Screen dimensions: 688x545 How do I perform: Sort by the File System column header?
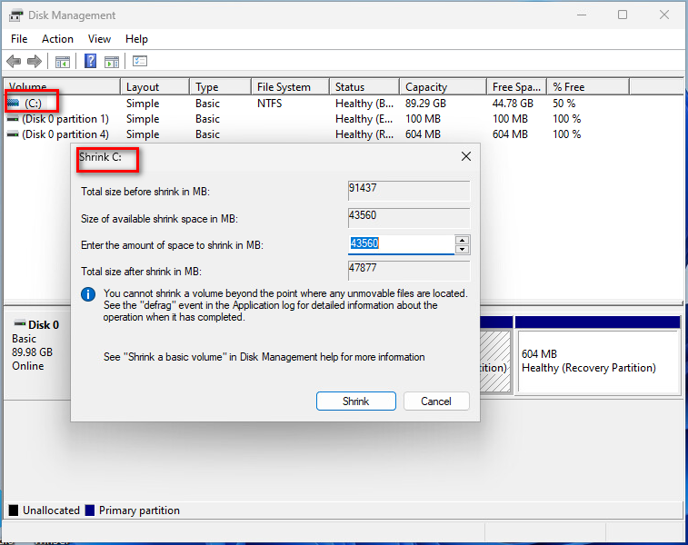(290, 87)
